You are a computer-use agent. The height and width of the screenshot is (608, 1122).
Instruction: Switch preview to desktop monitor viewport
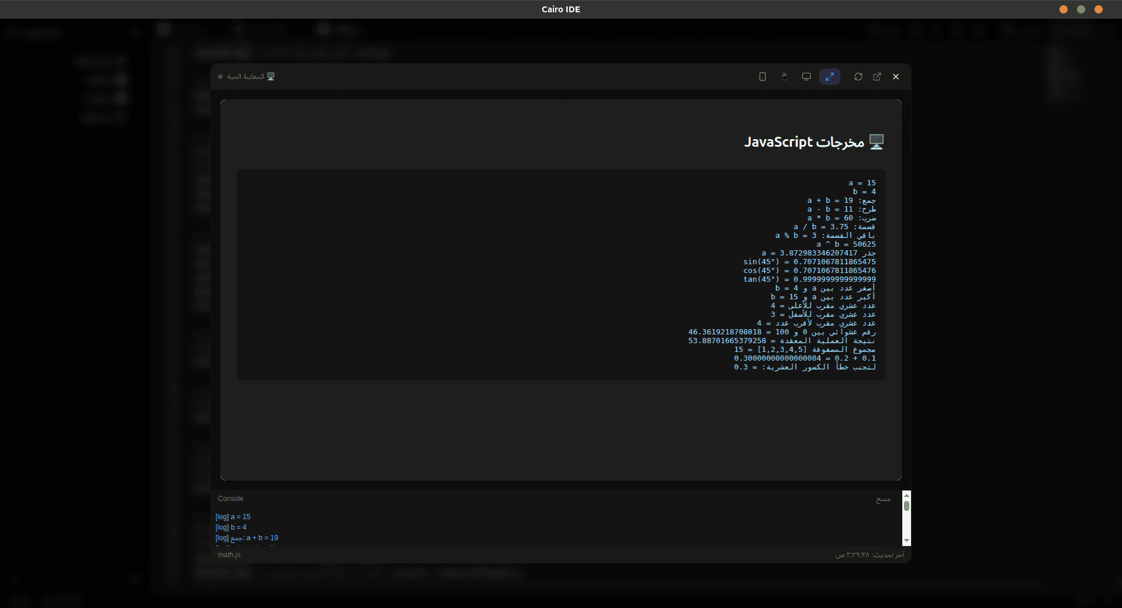pyautogui.click(x=806, y=77)
